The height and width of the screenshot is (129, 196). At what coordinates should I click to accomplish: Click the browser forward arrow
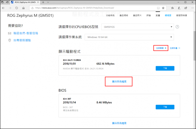click(x=10, y=8)
